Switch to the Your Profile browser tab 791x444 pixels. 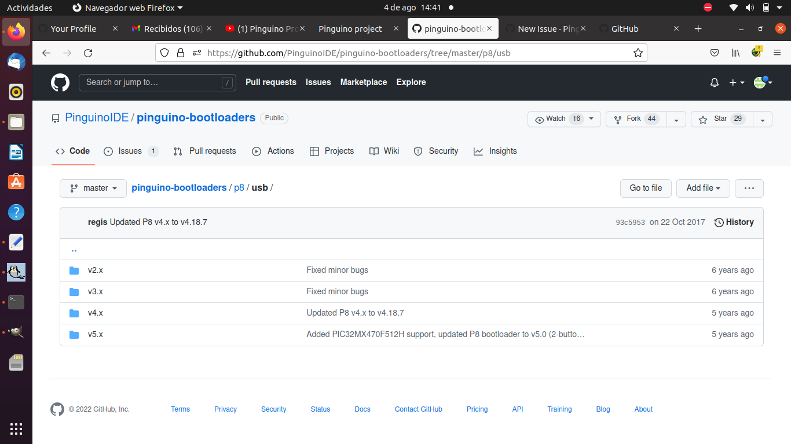pos(78,29)
